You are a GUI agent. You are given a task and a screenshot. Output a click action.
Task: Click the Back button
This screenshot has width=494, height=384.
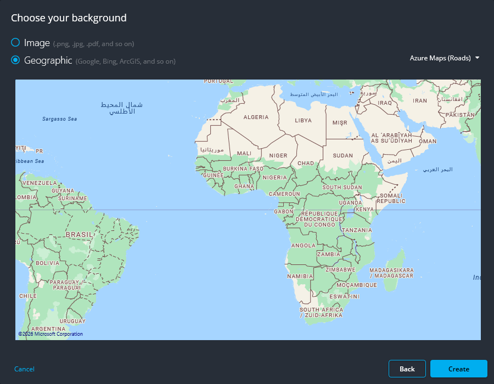(x=407, y=369)
